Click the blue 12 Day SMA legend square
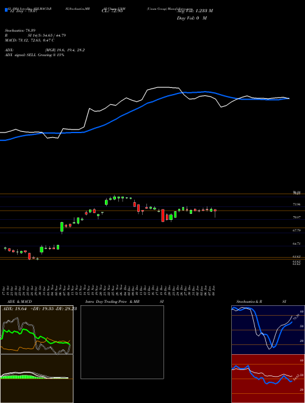This screenshot has height=403, width=305. click(6, 10)
